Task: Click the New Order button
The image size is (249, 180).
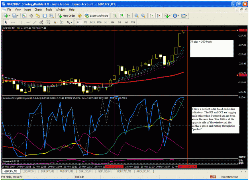Action: click(x=67, y=16)
